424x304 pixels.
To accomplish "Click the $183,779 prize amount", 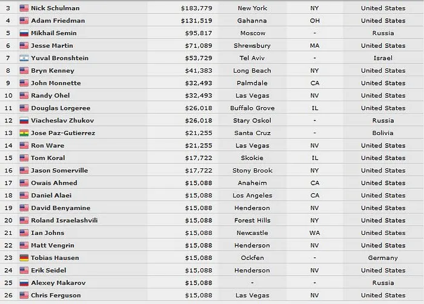I will click(196, 8).
